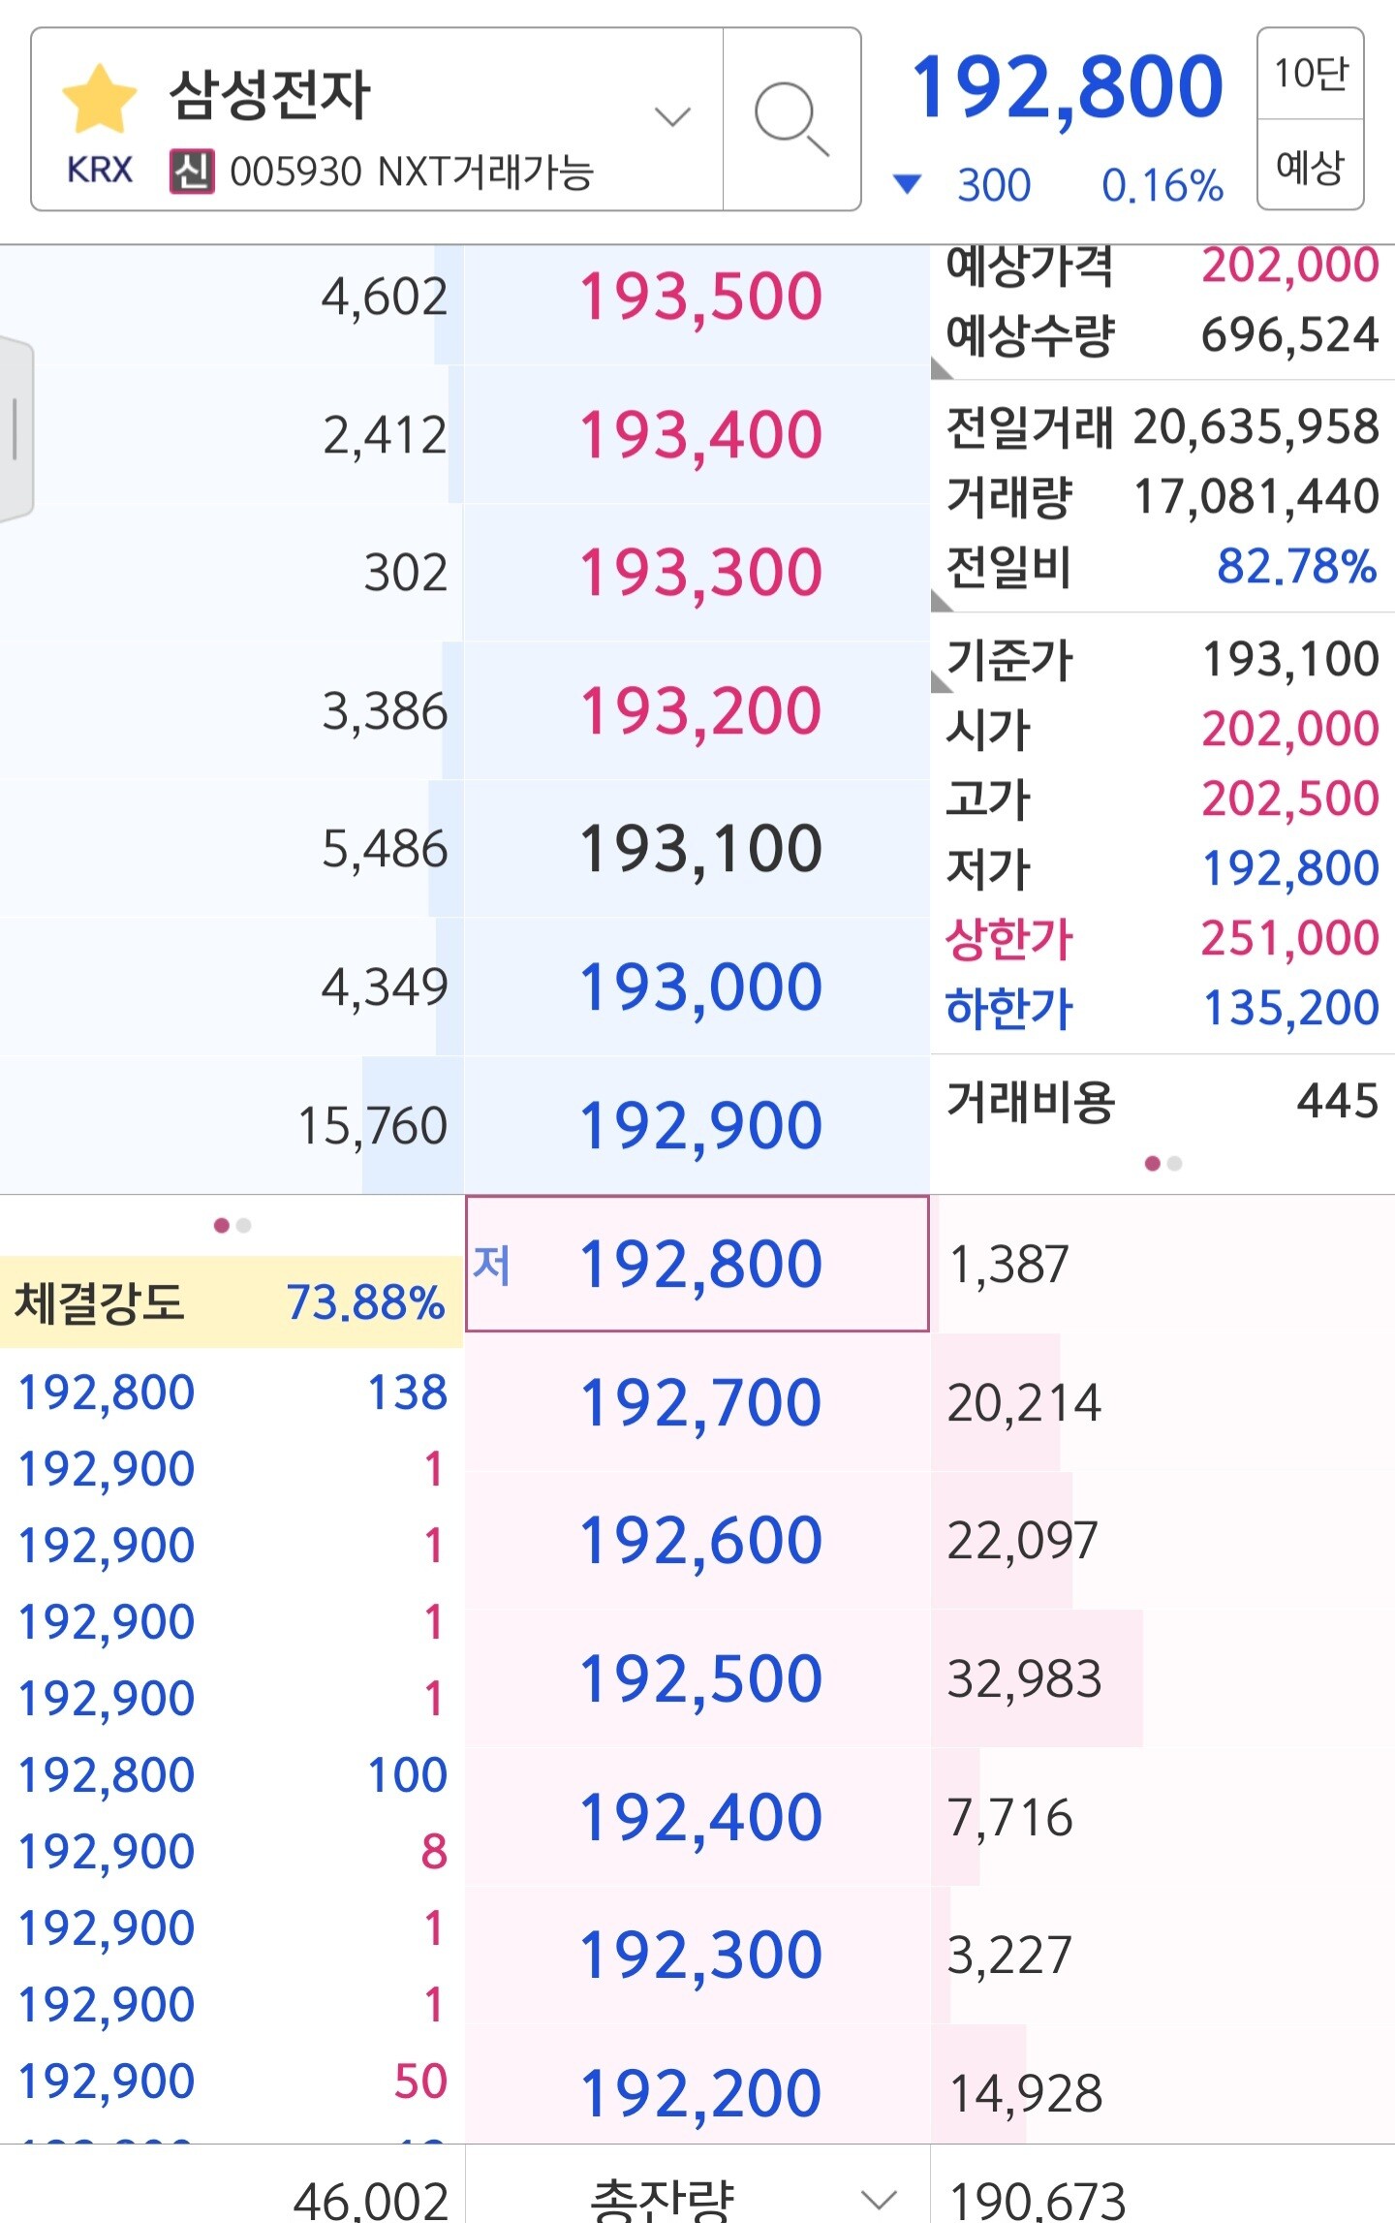1395x2223 pixels.
Task: Select the 193,500 ask price row
Action: [x=699, y=297]
